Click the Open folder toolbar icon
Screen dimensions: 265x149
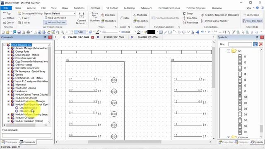click(x=7, y=32)
